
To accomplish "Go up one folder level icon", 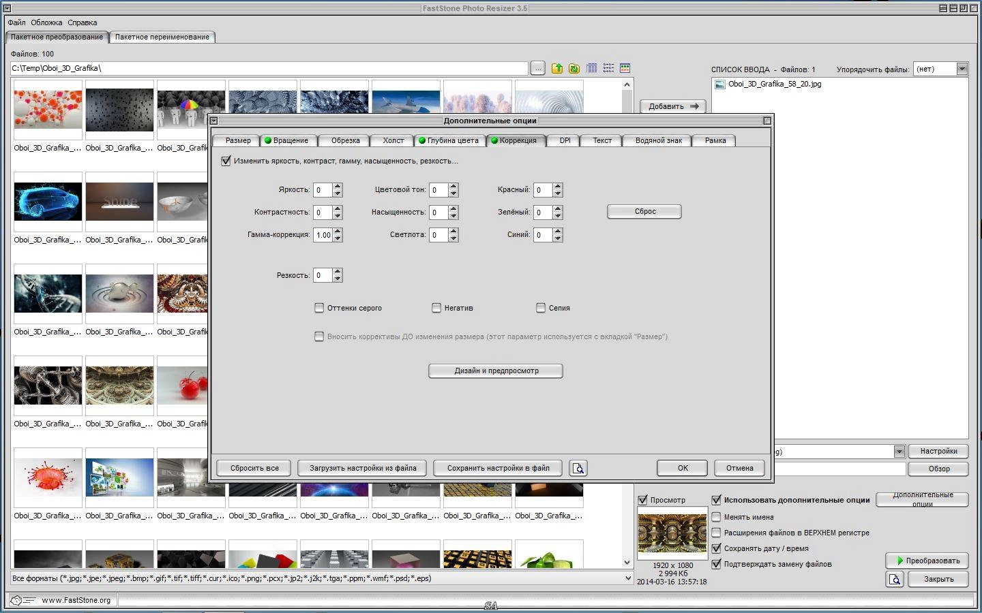I will pos(557,68).
